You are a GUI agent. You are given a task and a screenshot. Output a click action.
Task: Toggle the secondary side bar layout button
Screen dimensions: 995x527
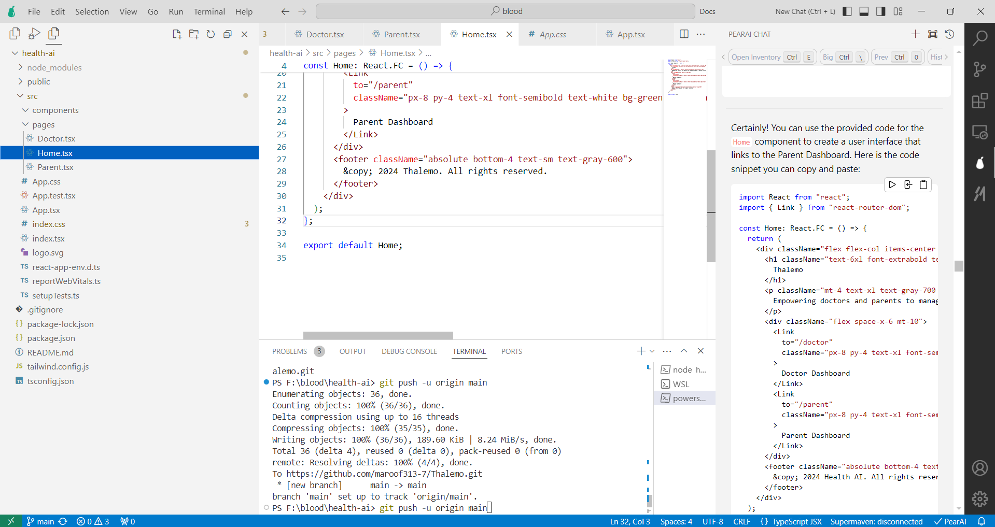point(880,11)
